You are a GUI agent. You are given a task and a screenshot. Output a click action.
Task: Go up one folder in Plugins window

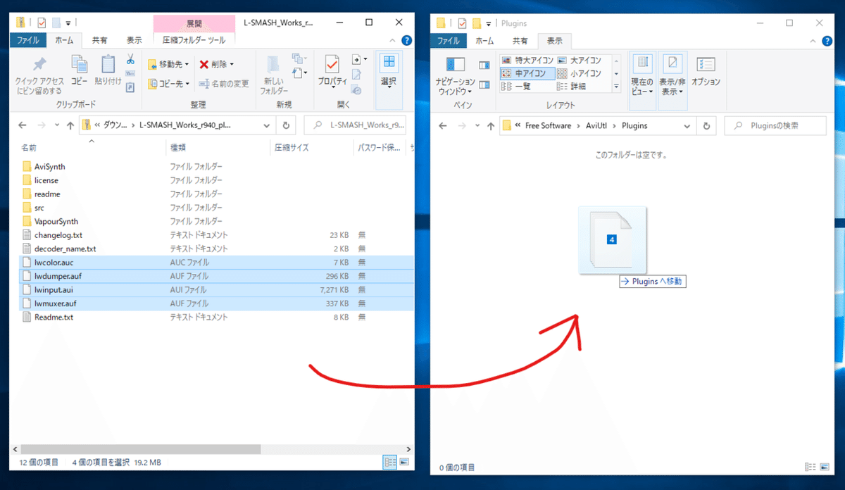pos(490,126)
